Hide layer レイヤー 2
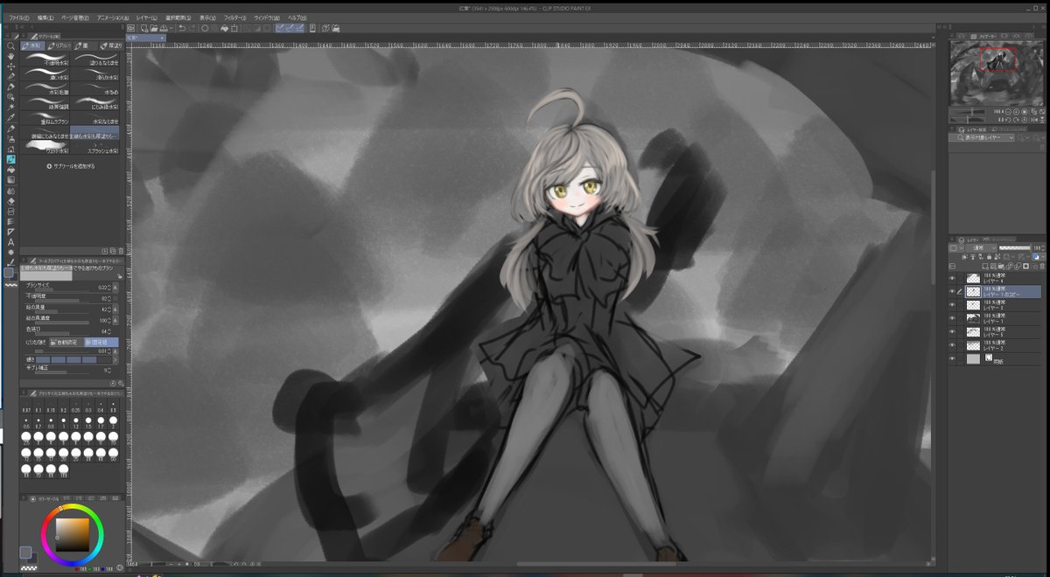This screenshot has width=1050, height=577. (x=953, y=345)
